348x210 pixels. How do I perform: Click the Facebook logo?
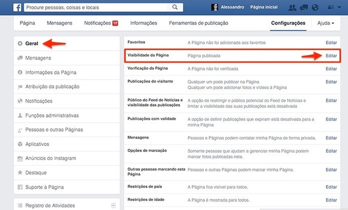point(17,7)
